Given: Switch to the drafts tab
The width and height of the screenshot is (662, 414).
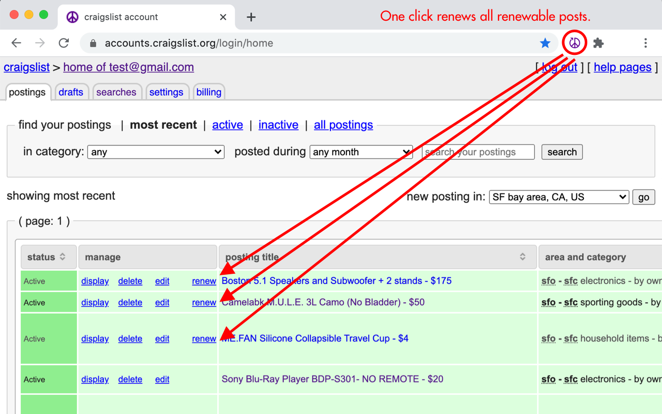Looking at the screenshot, I should (71, 92).
